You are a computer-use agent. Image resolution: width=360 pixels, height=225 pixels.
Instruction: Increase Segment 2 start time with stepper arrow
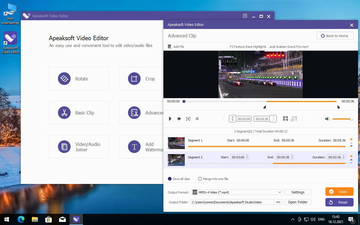coord(247,156)
